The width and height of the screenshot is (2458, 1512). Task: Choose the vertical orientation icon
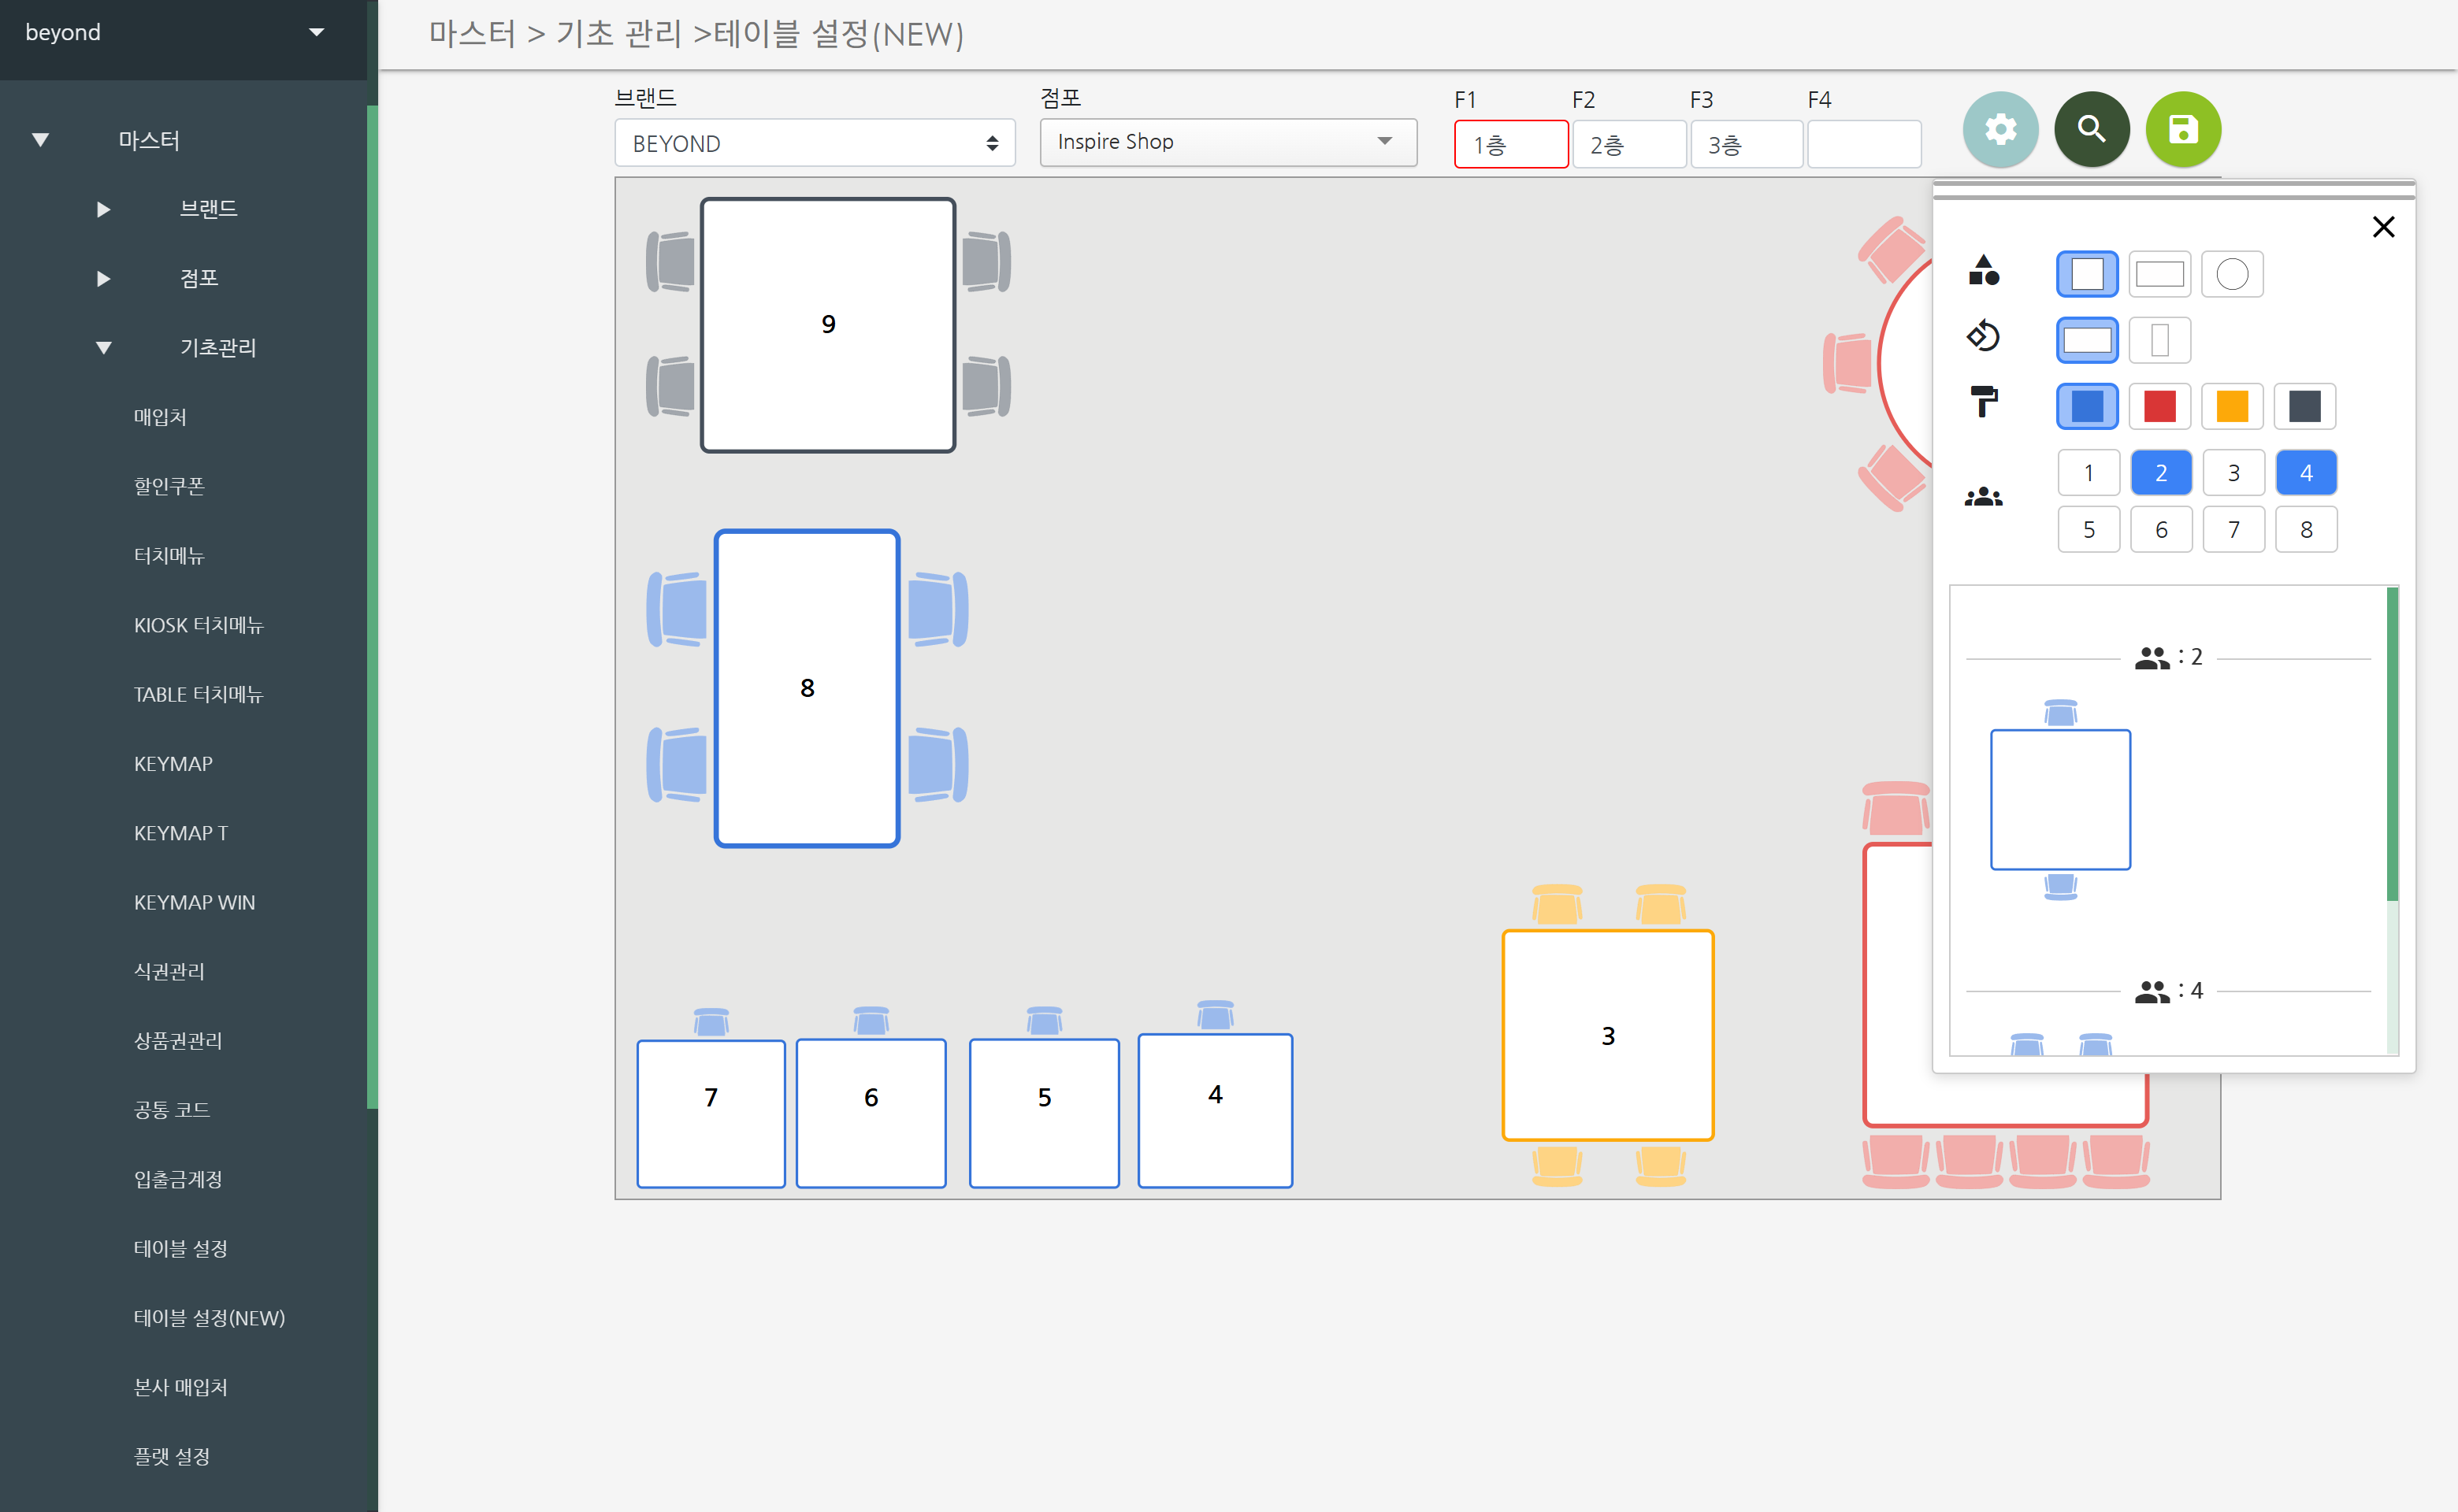tap(2159, 340)
